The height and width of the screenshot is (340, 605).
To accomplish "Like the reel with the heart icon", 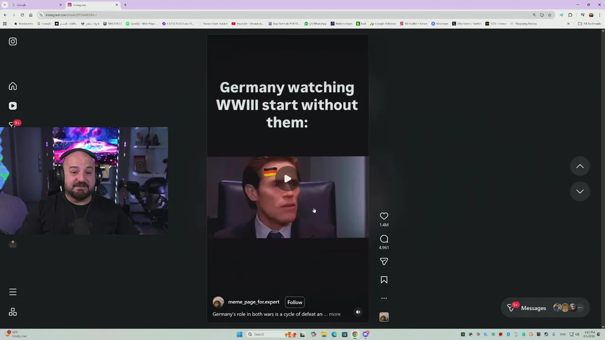I will pos(384,216).
